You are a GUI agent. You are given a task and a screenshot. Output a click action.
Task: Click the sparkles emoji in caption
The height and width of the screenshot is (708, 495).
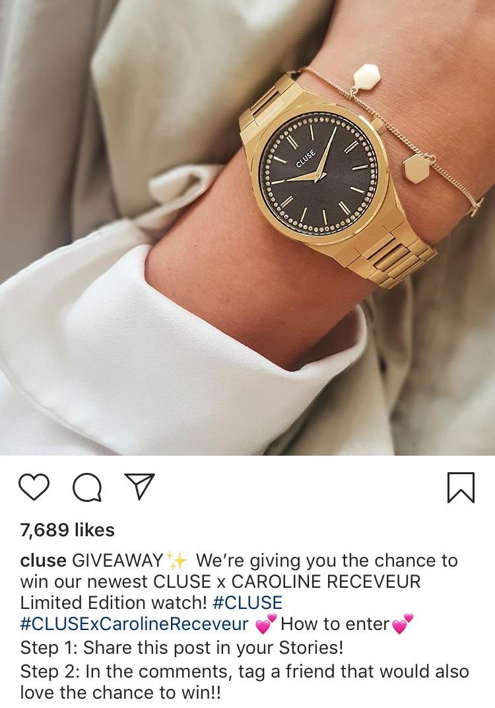[x=177, y=560]
